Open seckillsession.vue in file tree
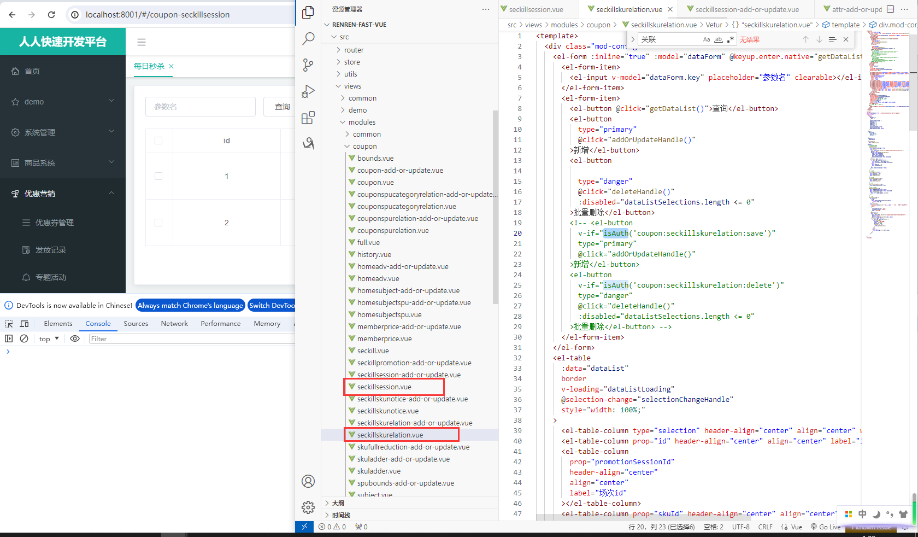The image size is (918, 537). (x=384, y=387)
